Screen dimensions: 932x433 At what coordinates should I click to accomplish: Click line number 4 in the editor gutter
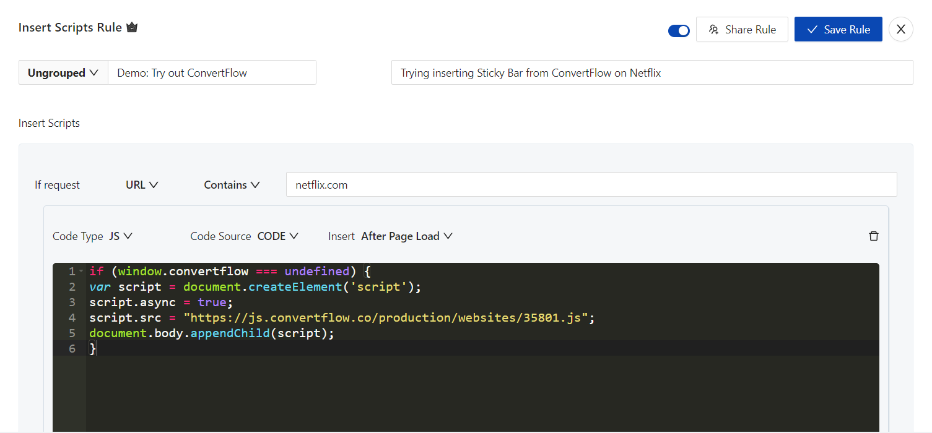pyautogui.click(x=72, y=318)
